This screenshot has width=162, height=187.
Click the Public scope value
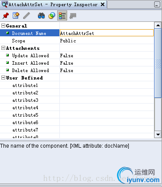pos(68,41)
